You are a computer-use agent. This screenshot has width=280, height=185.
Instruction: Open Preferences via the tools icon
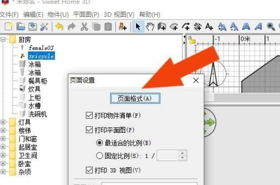coord(44,27)
